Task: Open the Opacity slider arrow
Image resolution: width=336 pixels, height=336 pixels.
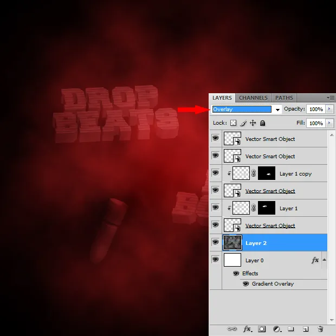Action: [x=329, y=109]
